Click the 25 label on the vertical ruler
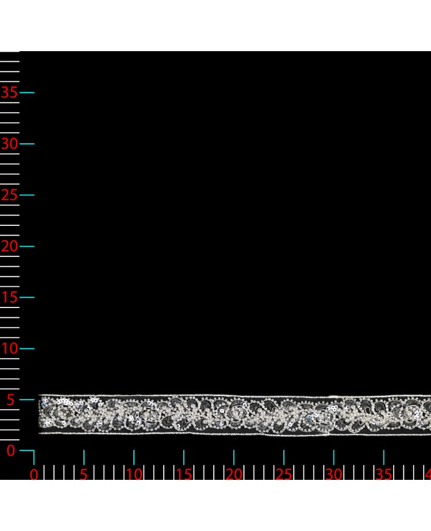The height and width of the screenshot is (531, 431). (9, 195)
